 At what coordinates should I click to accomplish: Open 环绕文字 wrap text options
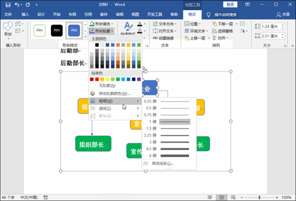pos(196,31)
